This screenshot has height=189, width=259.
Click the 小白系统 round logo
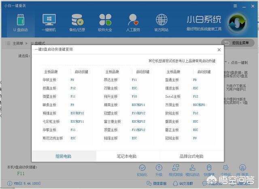(x=238, y=23)
